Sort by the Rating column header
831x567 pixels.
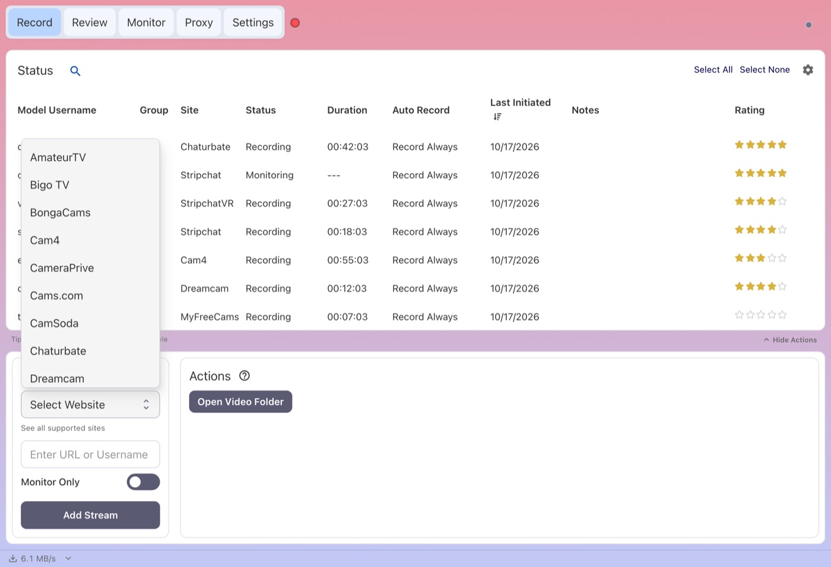coord(750,110)
